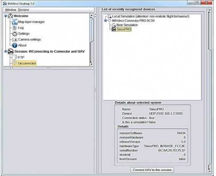Select New Simulation entry
Viewport: 216px width, 176px height.
tap(127, 25)
